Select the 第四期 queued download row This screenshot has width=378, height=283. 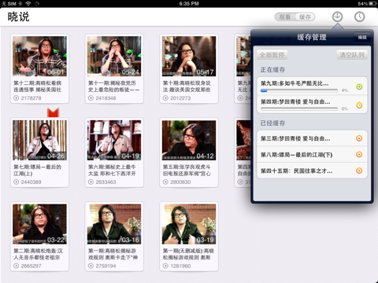tap(312, 105)
